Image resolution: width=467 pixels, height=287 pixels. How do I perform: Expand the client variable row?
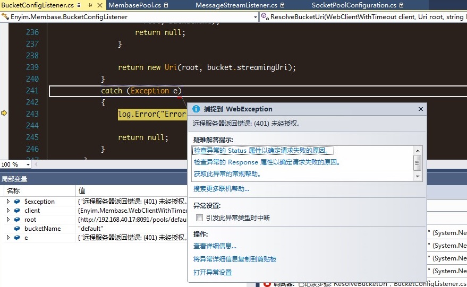[x=8, y=210]
